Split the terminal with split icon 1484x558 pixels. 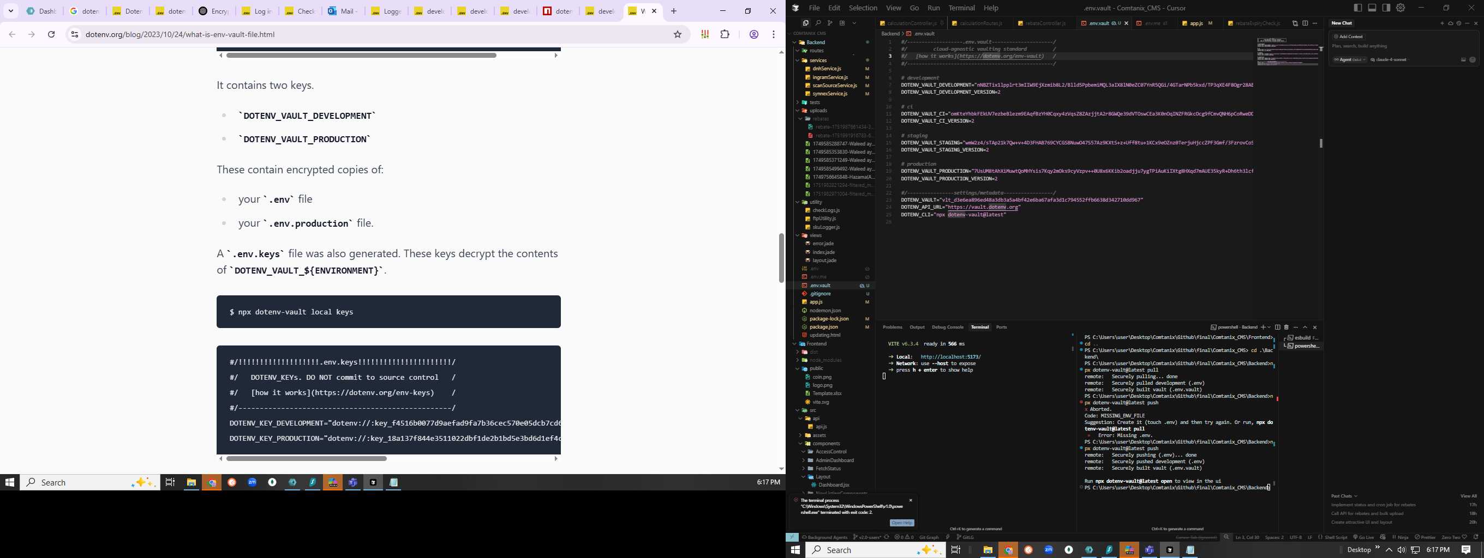pos(1277,327)
